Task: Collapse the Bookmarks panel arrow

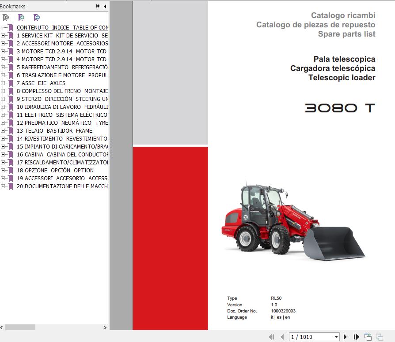Action: click(x=105, y=6)
